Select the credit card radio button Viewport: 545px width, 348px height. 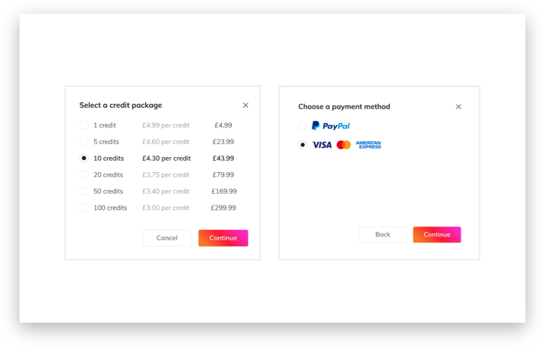(303, 145)
